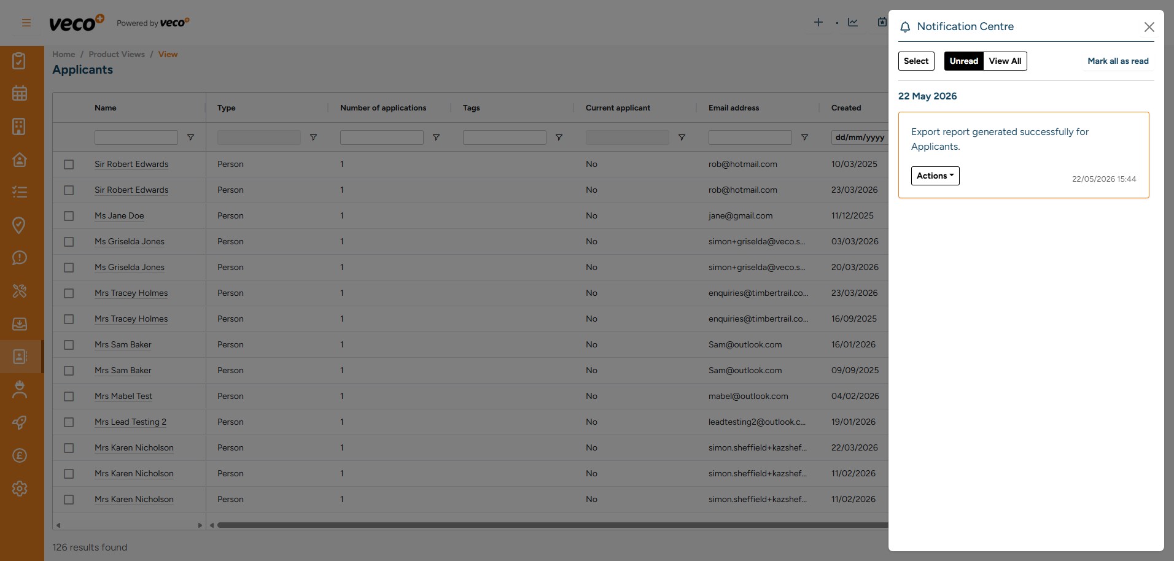Select the Mrs Lead Testing 2 row checkbox
The height and width of the screenshot is (561, 1174).
(69, 422)
